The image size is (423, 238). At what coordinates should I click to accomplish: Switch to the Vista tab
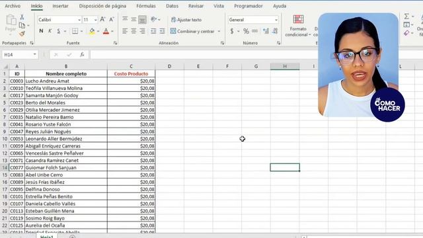219,6
